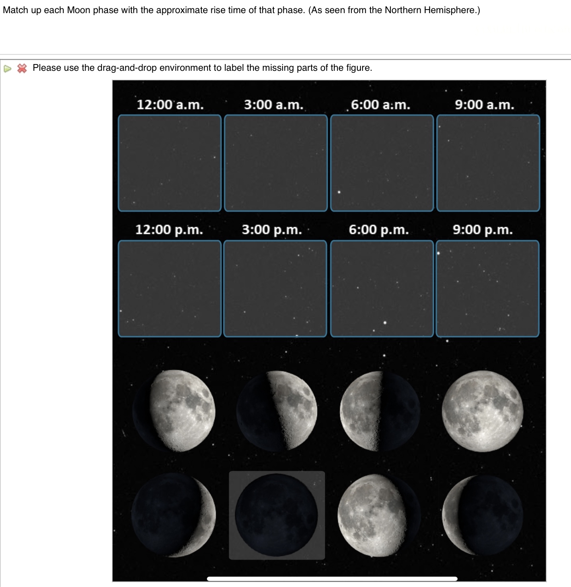
Task: Click the 6:00 p.m. drop zone
Action: pyautogui.click(x=382, y=288)
